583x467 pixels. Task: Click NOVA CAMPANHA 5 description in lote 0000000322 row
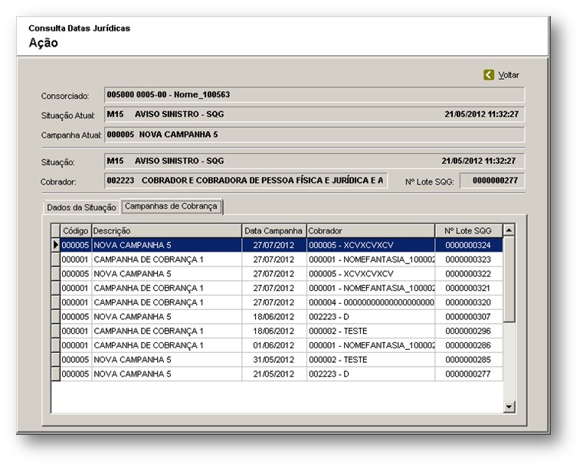pyautogui.click(x=166, y=274)
